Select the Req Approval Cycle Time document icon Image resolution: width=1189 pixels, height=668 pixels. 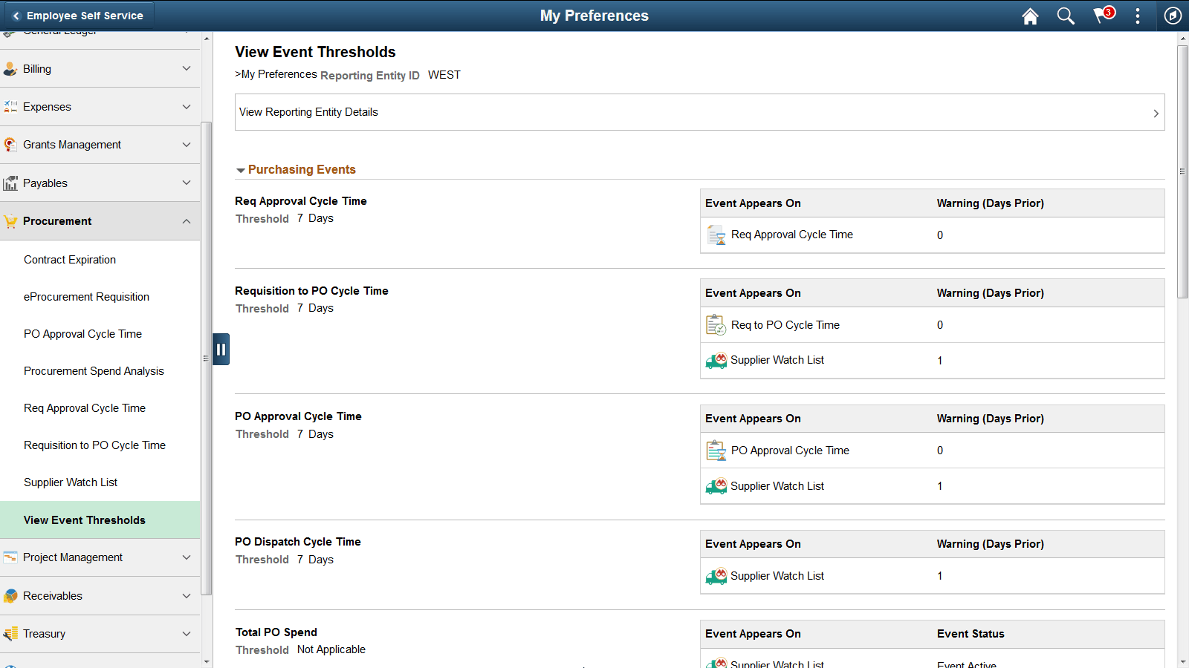point(716,235)
